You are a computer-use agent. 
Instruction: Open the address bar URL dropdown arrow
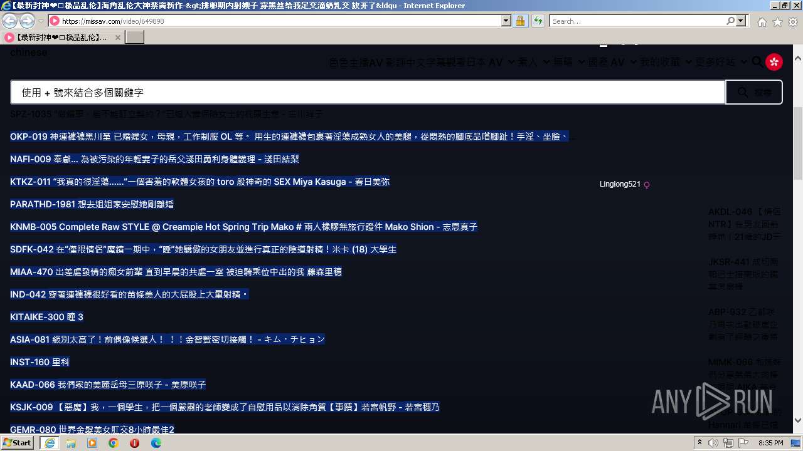pyautogui.click(x=506, y=21)
